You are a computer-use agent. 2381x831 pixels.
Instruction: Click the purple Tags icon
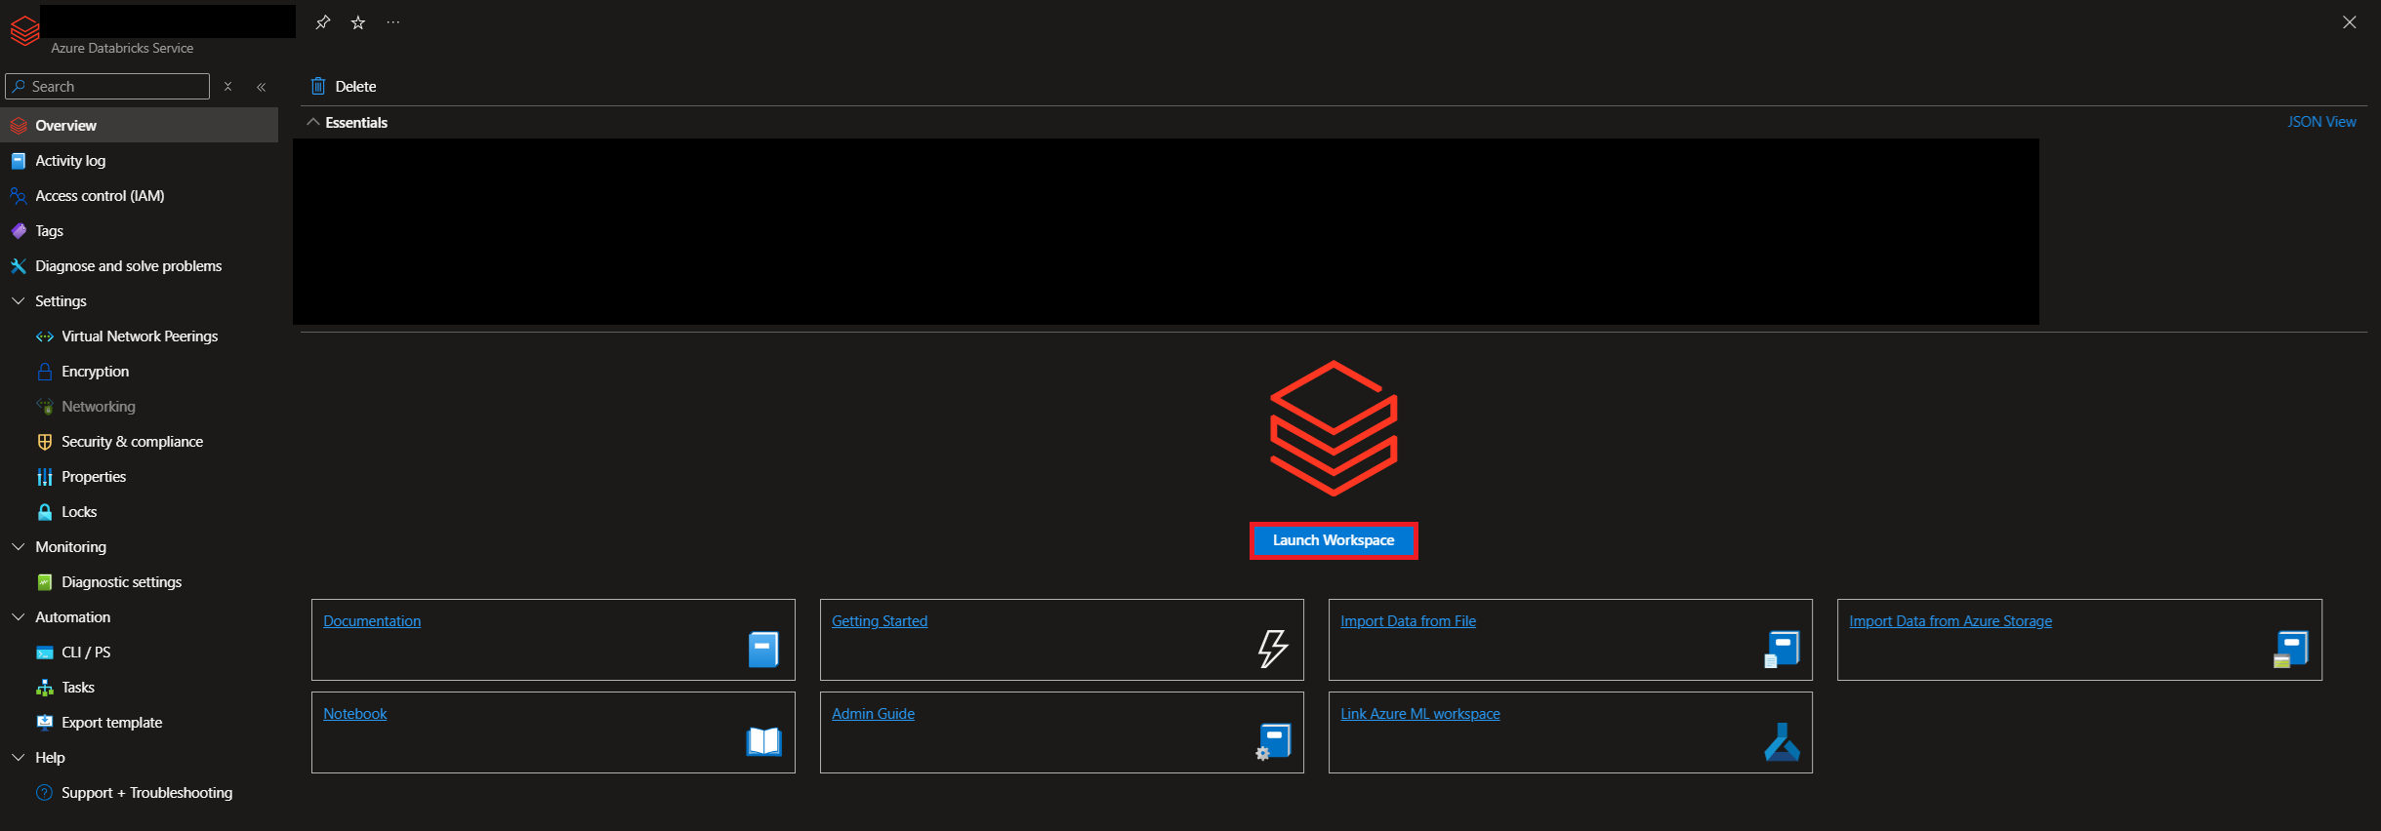pyautogui.click(x=19, y=231)
